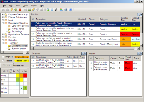Image resolution: width=144 pixels, height=102 pixels.
Task: Open the Report menu
Action: pyautogui.click(x=34, y=6)
